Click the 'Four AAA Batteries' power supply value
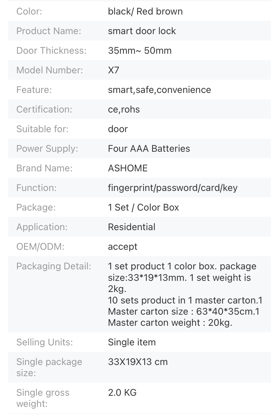Viewport: 279px width, 414px height. (x=149, y=149)
